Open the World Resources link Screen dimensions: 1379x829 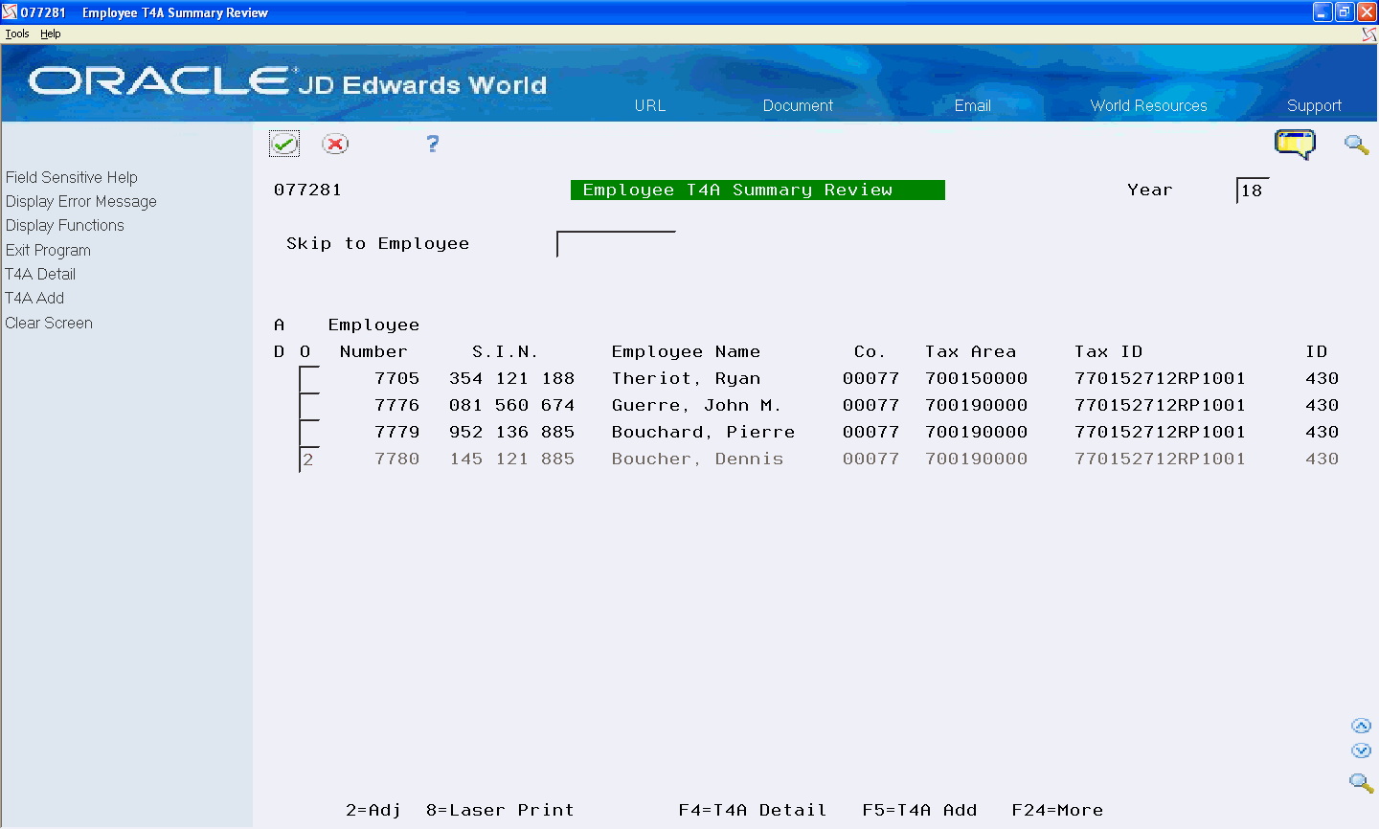click(1149, 105)
